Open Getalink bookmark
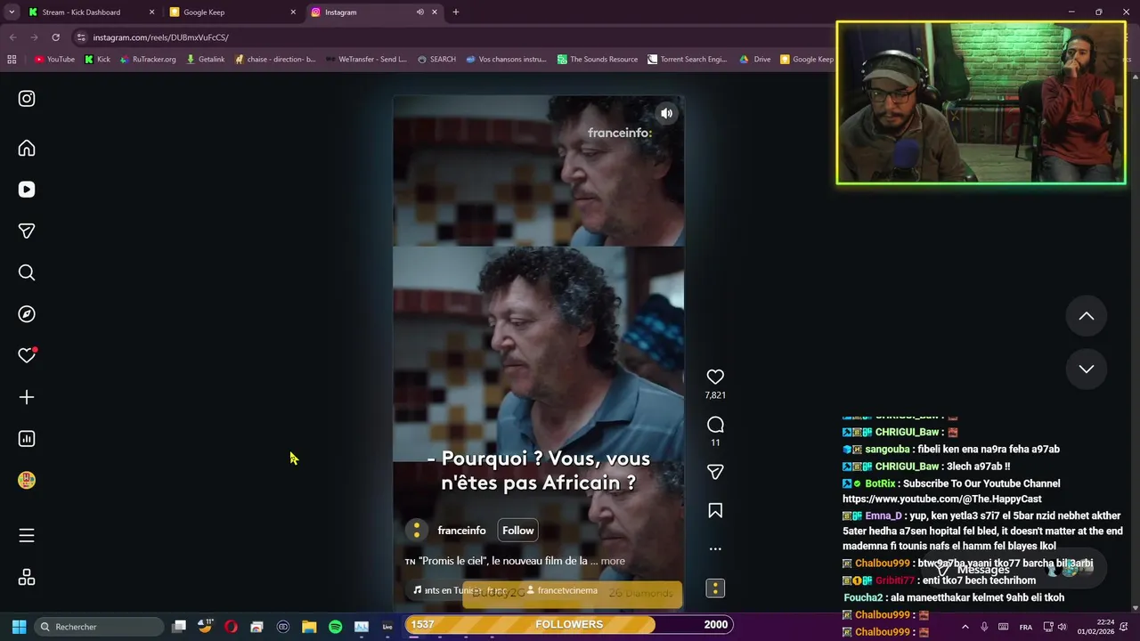1140x641 pixels. (206, 60)
